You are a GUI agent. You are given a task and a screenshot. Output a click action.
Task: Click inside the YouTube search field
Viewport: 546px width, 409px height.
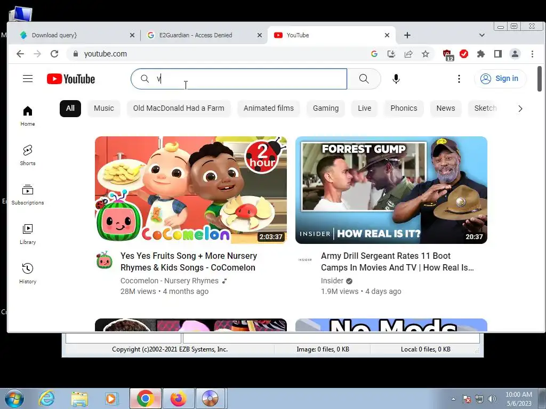click(x=239, y=79)
